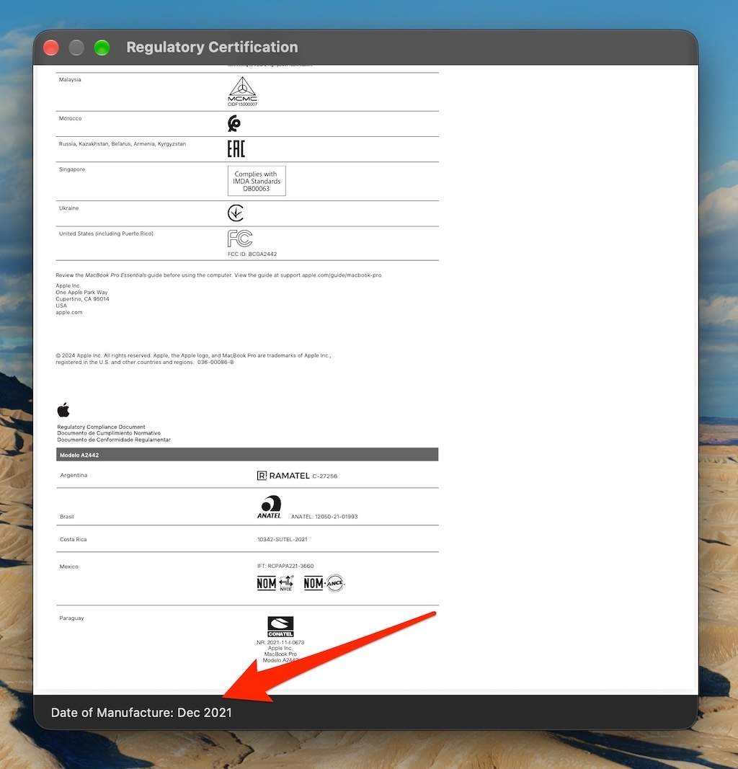The height and width of the screenshot is (769, 738).
Task: Click the Apple logo in the document
Action: click(63, 409)
